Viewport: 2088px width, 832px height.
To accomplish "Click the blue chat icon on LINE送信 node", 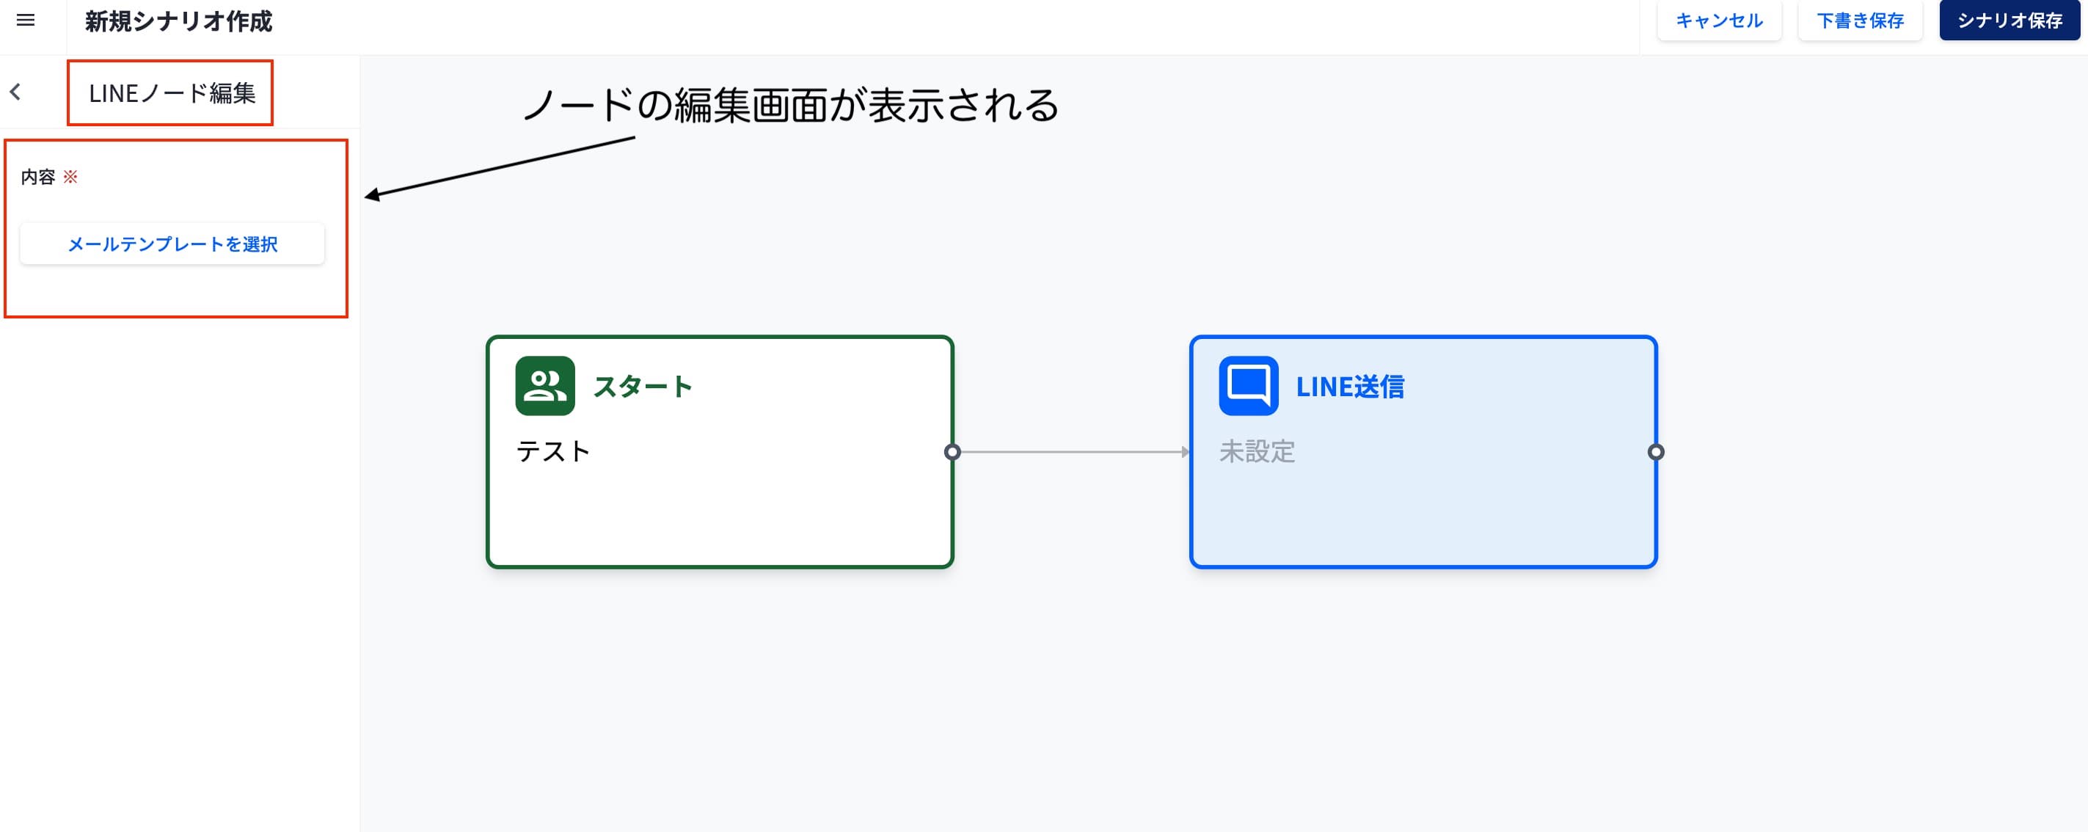I will (1248, 386).
